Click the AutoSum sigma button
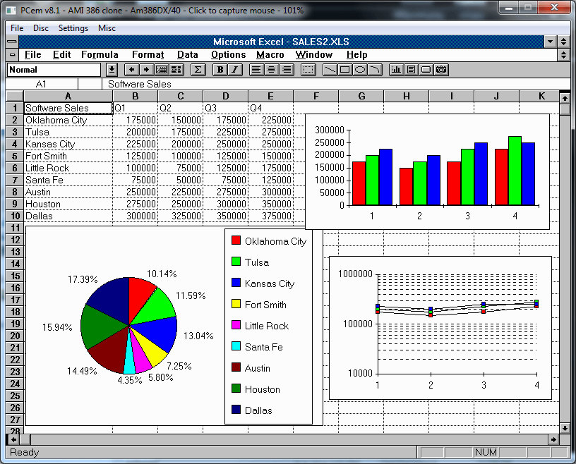This screenshot has width=576, height=464. pyautogui.click(x=198, y=70)
